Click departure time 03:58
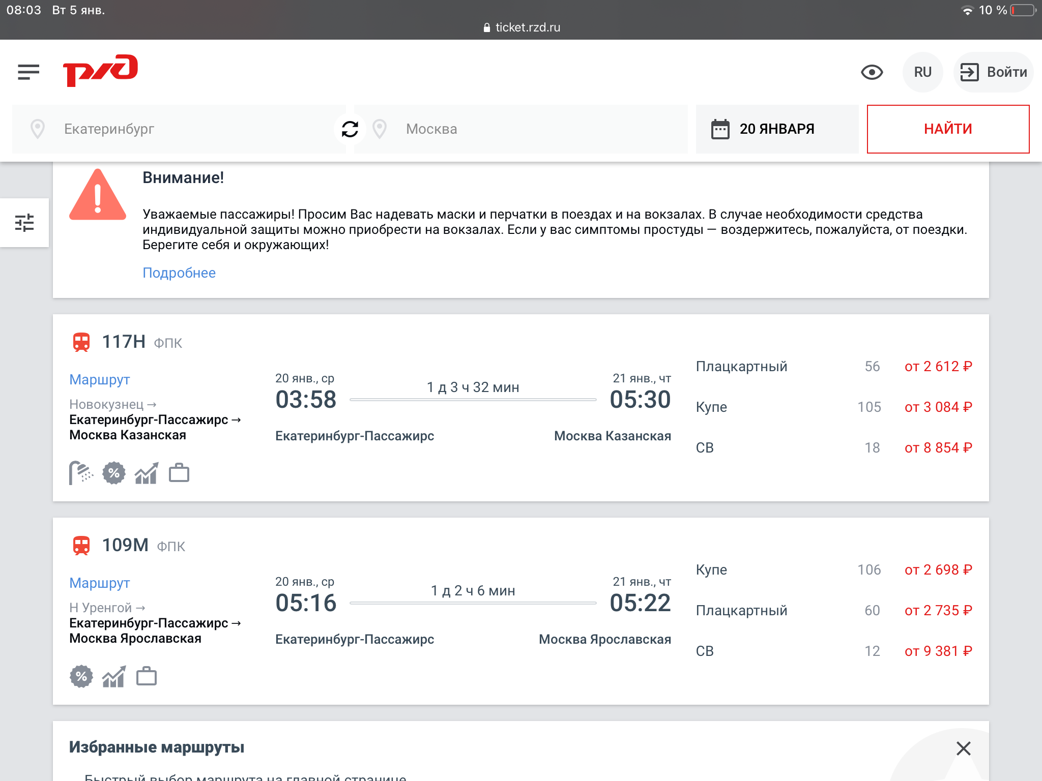The width and height of the screenshot is (1042, 781). tap(306, 400)
